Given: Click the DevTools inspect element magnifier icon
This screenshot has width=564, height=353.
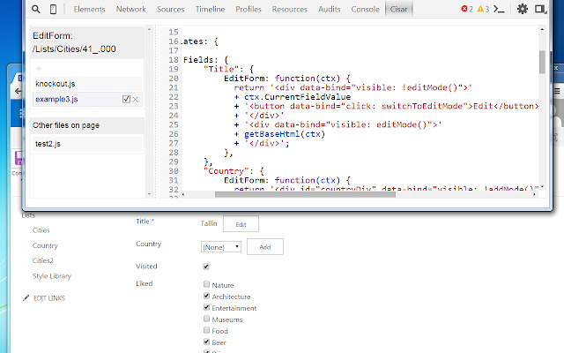Looking at the screenshot, I should [33, 9].
